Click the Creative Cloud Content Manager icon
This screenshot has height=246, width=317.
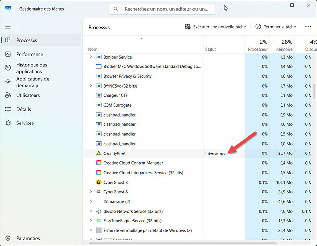(99, 163)
